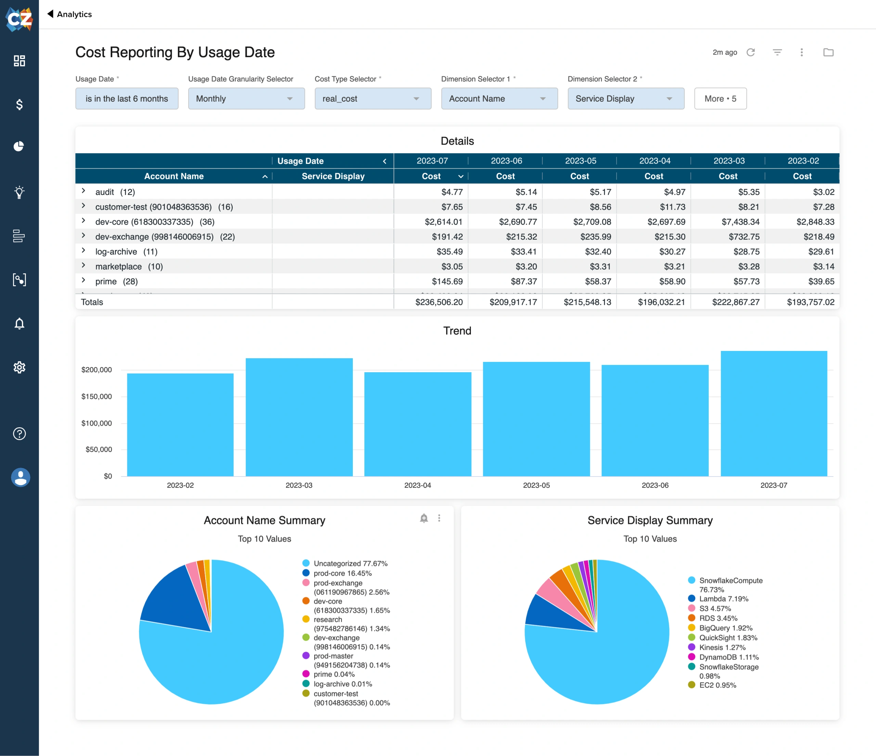Open the dashboards grid icon in sidebar
Image resolution: width=876 pixels, height=756 pixels.
[x=20, y=61]
